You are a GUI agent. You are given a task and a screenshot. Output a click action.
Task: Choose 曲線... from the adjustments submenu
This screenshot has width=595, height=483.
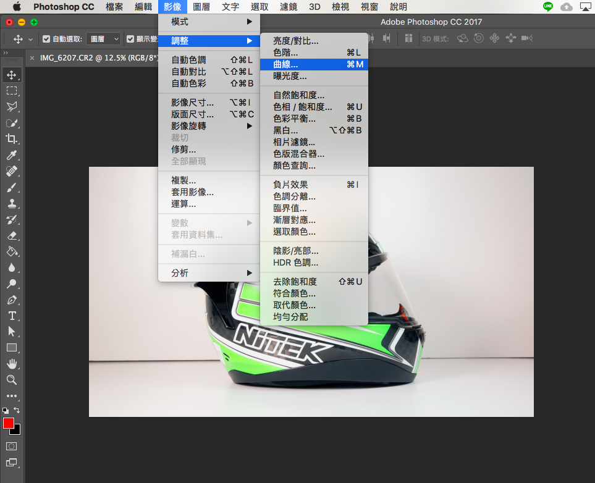[314, 64]
